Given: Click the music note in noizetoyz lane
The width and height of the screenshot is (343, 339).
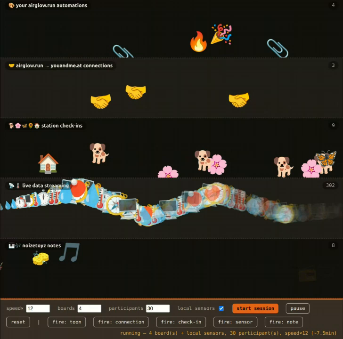Looking at the screenshot, I should pos(69,252).
